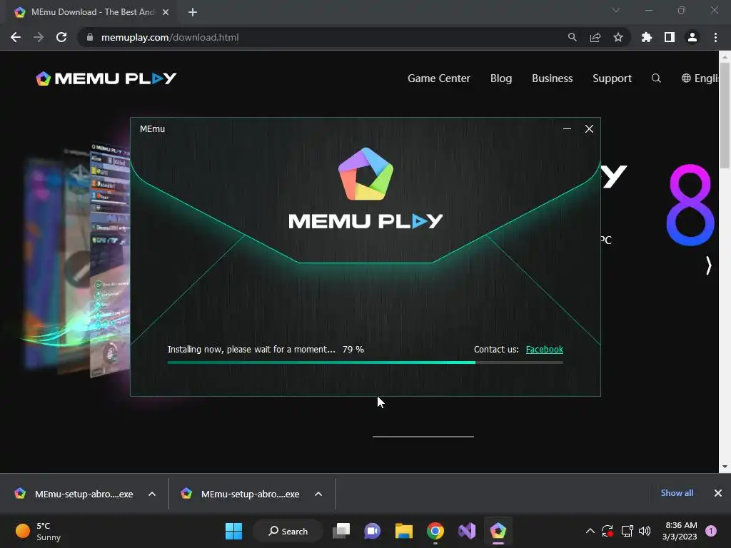Click the network tray icon

pyautogui.click(x=627, y=531)
